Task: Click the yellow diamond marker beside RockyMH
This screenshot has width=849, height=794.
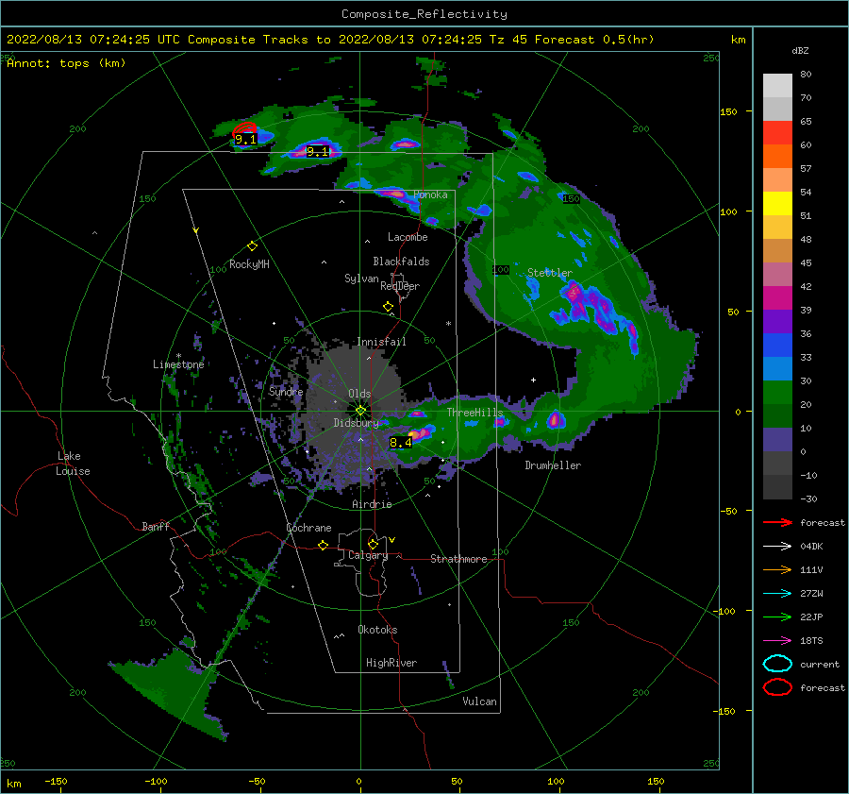Action: (x=252, y=246)
